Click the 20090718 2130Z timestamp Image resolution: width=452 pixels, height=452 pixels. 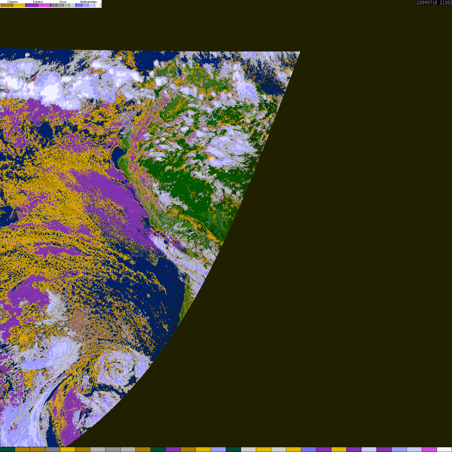(434, 3)
